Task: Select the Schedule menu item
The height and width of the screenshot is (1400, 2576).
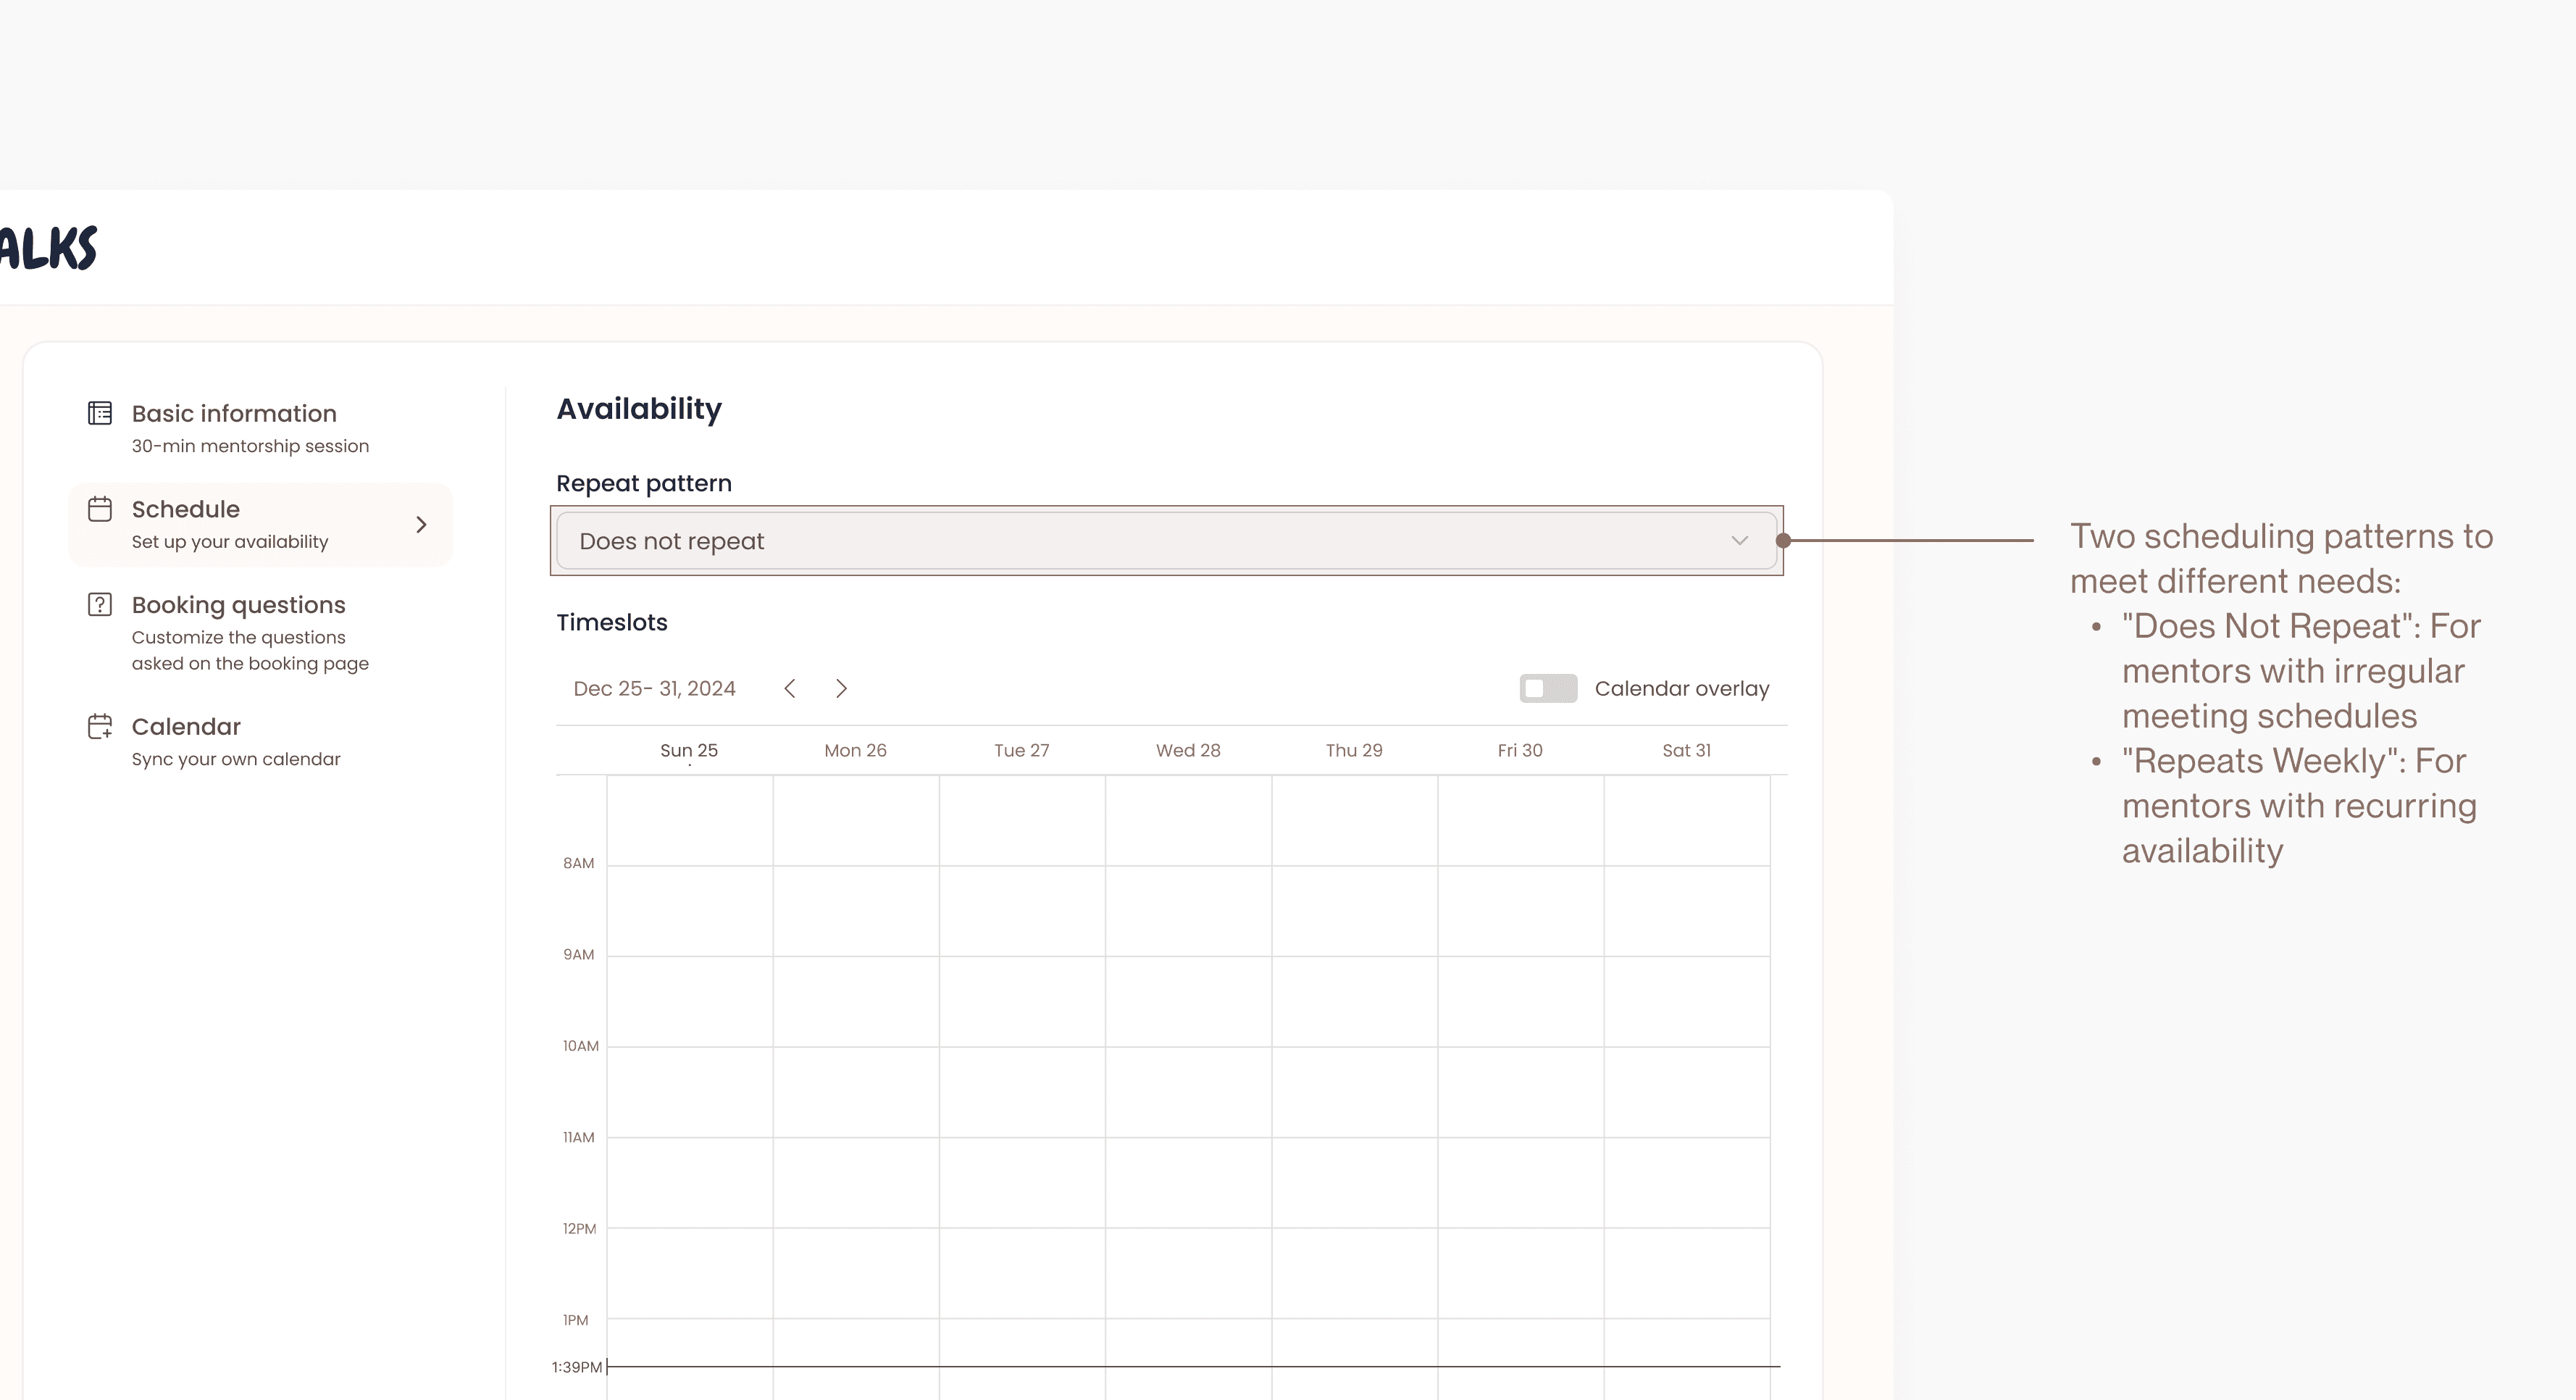Action: pos(260,525)
